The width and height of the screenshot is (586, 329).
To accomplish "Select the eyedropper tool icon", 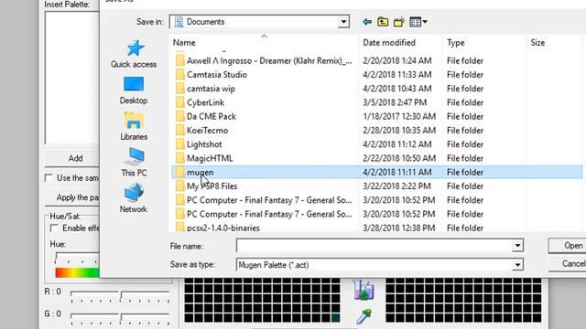I will (364, 315).
